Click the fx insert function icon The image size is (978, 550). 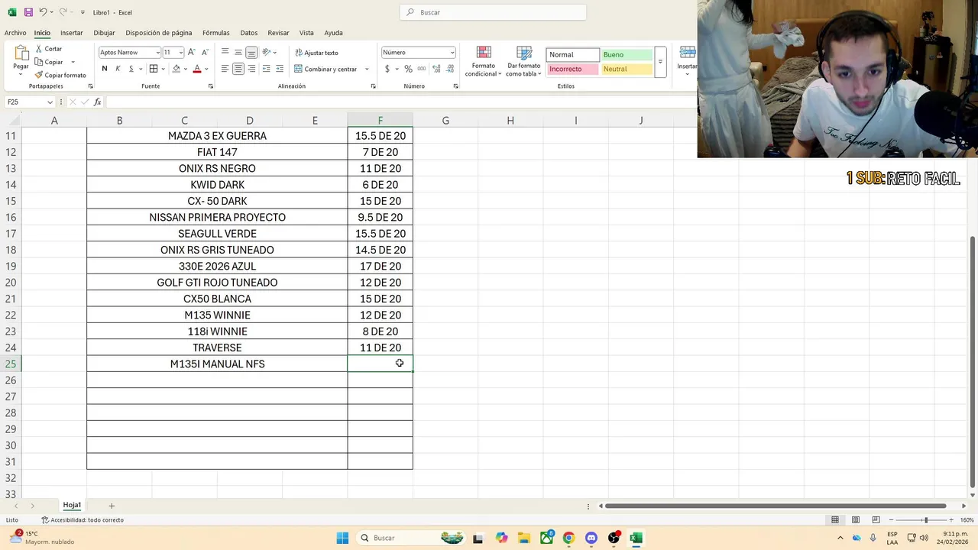(x=98, y=102)
